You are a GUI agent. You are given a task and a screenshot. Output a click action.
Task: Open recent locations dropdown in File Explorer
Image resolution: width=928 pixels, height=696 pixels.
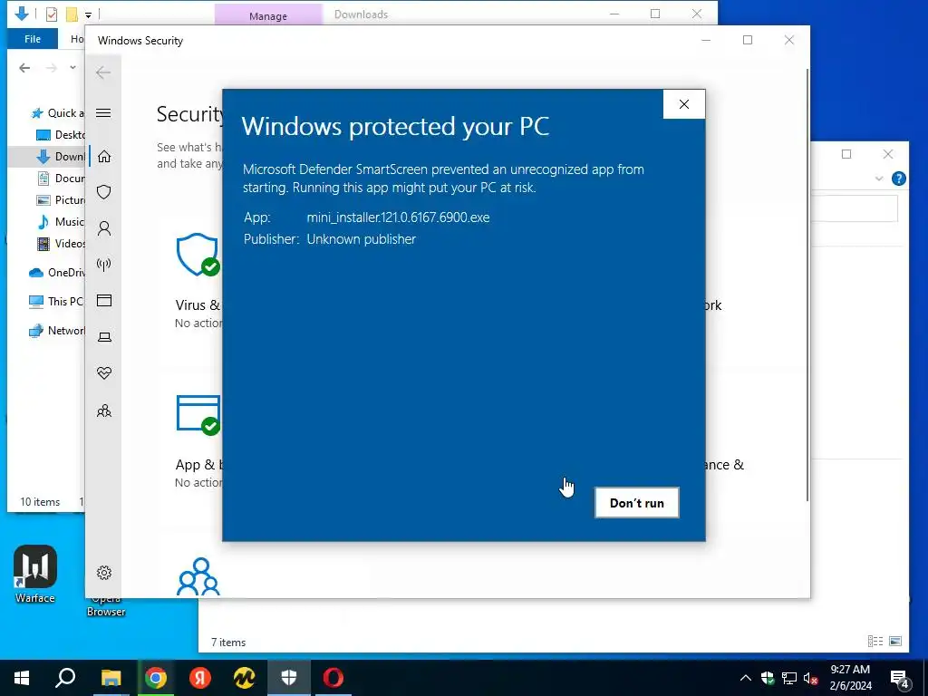coord(72,67)
